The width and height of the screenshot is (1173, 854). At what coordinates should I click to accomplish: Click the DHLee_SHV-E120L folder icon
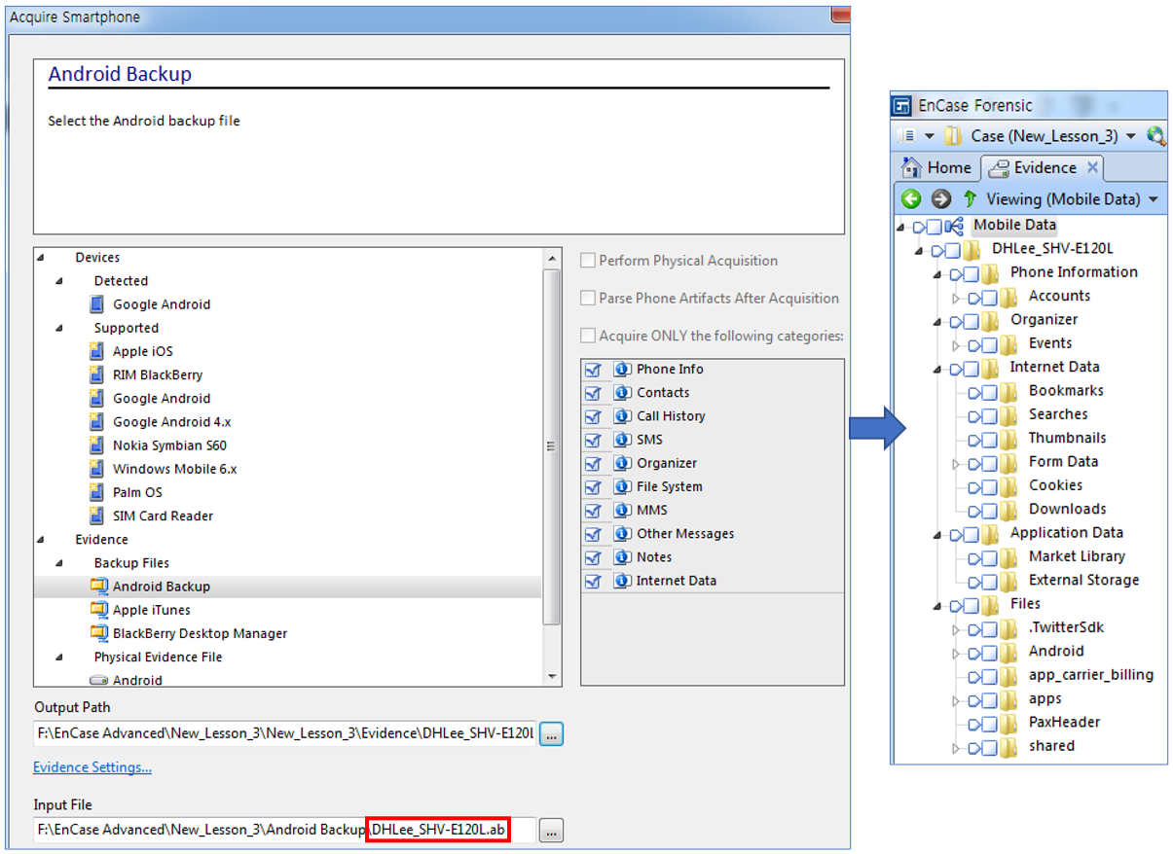(972, 249)
